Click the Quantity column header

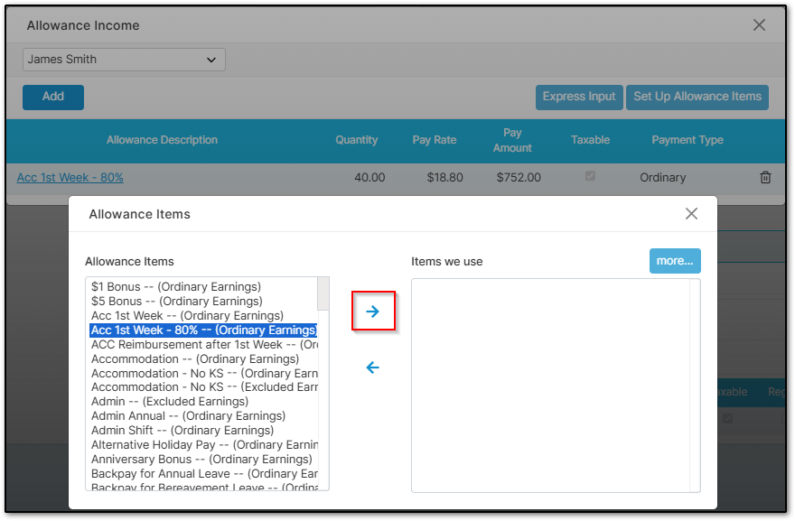coord(357,140)
